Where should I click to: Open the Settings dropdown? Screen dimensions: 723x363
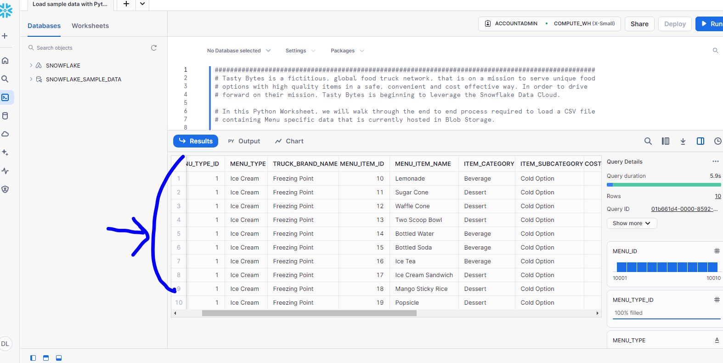click(300, 51)
